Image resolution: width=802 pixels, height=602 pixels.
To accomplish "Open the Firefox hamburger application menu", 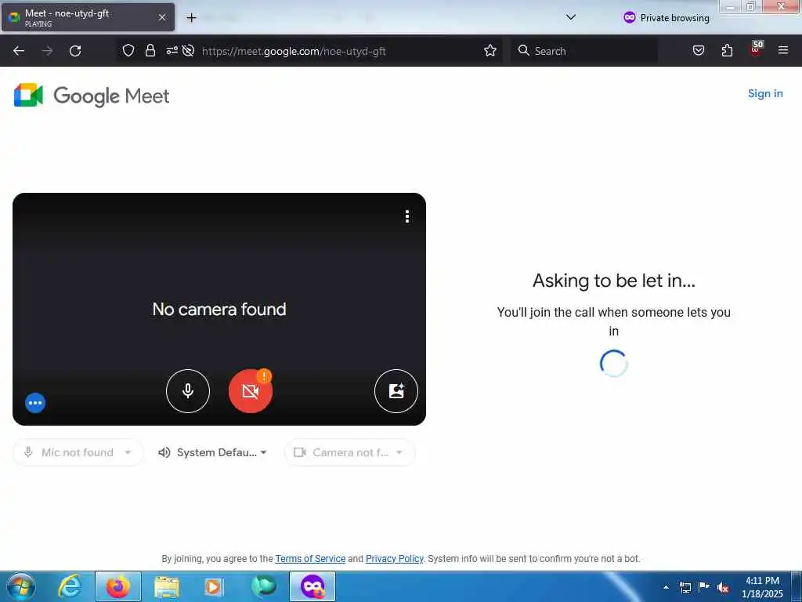I will (x=783, y=51).
